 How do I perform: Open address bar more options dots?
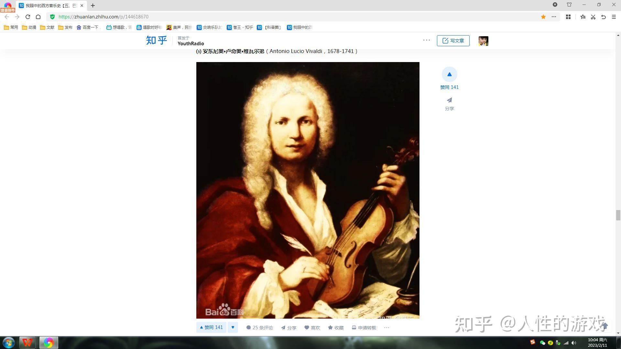pyautogui.click(x=554, y=17)
